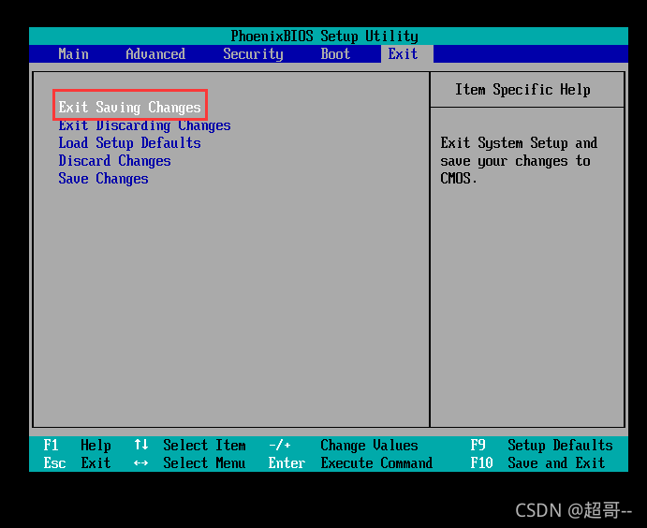Click the F1 Help hint
Viewport: 647px width, 528px height.
(77, 445)
